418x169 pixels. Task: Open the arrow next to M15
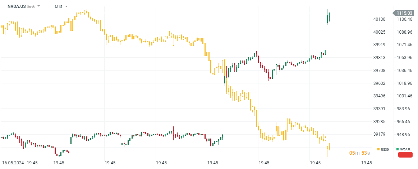[x=66, y=6]
